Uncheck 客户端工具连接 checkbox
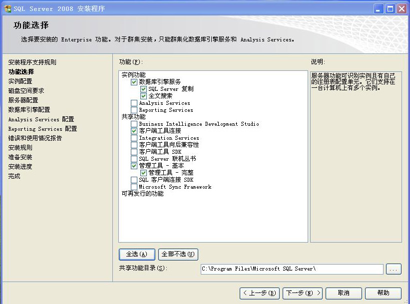The image size is (410, 304). point(134,131)
